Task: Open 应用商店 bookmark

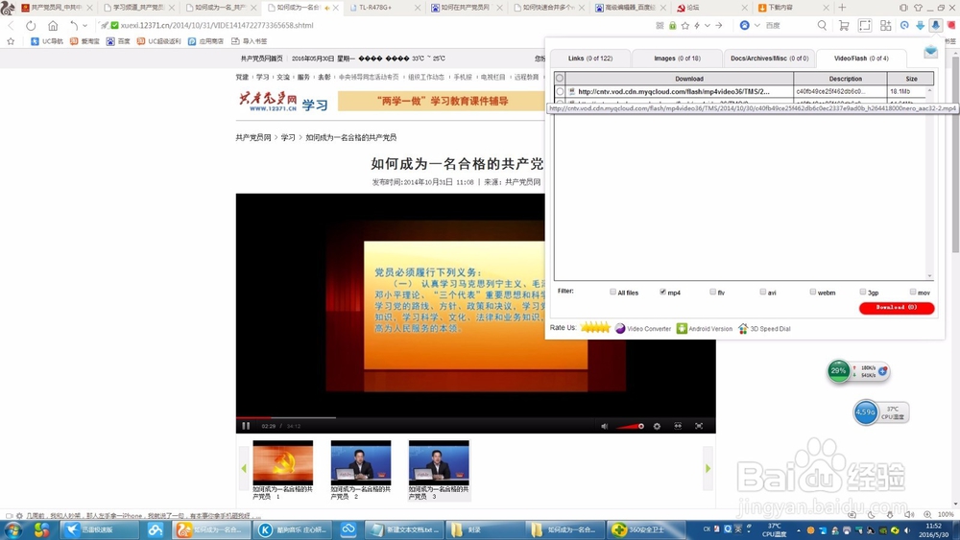Action: (205, 41)
